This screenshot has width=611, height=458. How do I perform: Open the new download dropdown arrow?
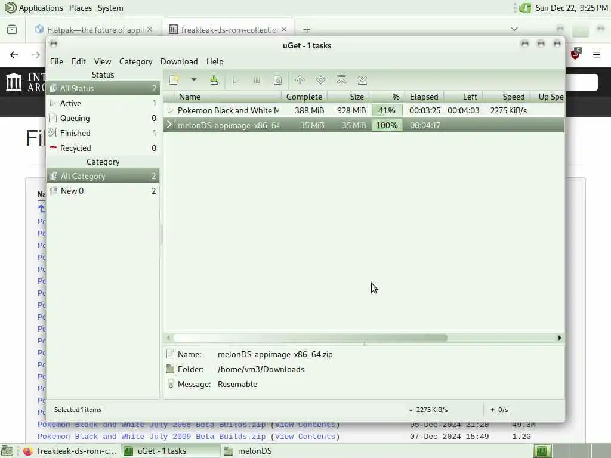point(194,80)
